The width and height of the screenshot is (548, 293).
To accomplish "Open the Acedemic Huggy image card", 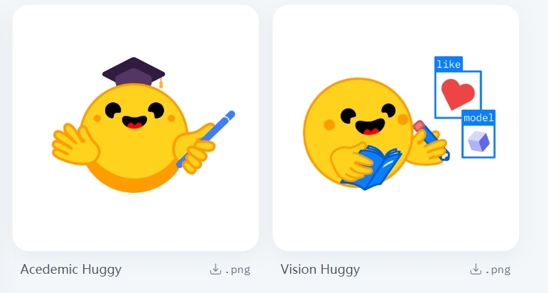I will [135, 128].
